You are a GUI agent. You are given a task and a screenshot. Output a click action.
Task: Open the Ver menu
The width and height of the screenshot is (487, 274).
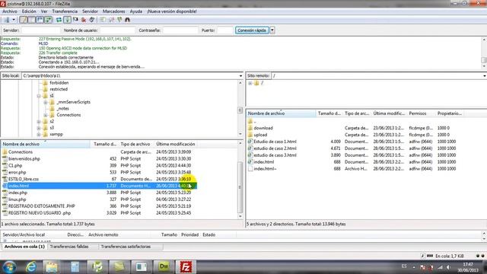coord(44,11)
